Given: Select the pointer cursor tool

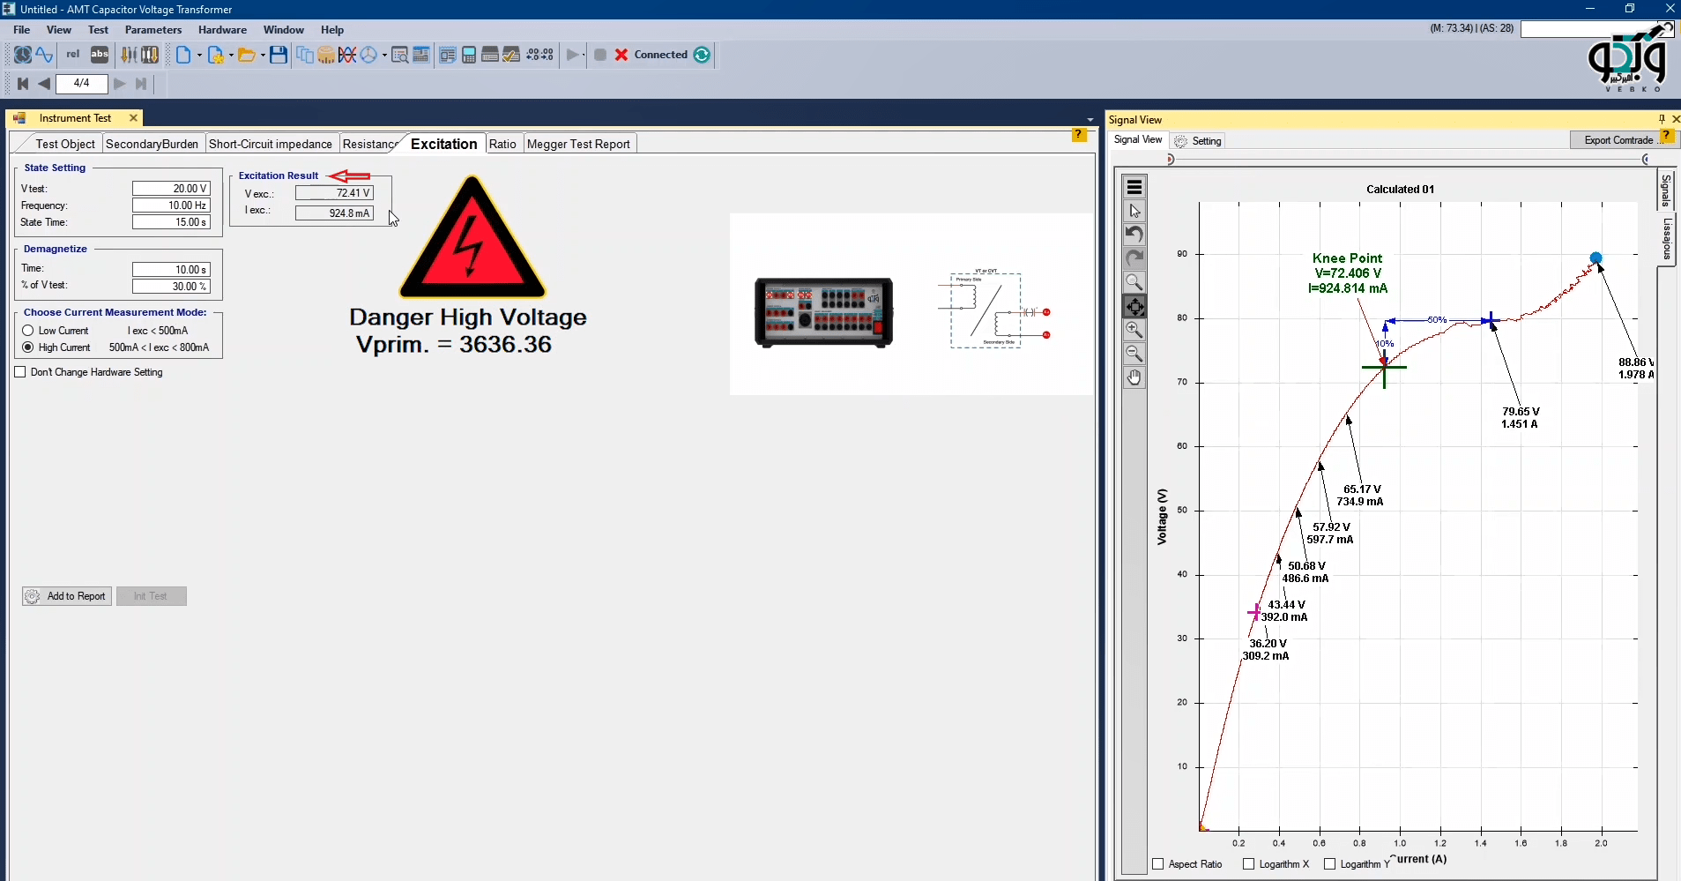Looking at the screenshot, I should [x=1134, y=211].
